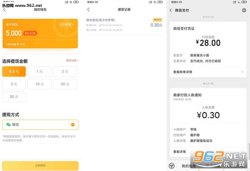Select the 10元 withdrawal amount
250x171 pixels.
pyautogui.click(x=40, y=84)
